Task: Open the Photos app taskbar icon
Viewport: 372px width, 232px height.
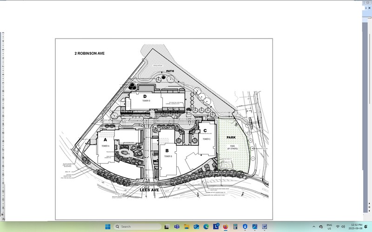Action: (x=255, y=226)
